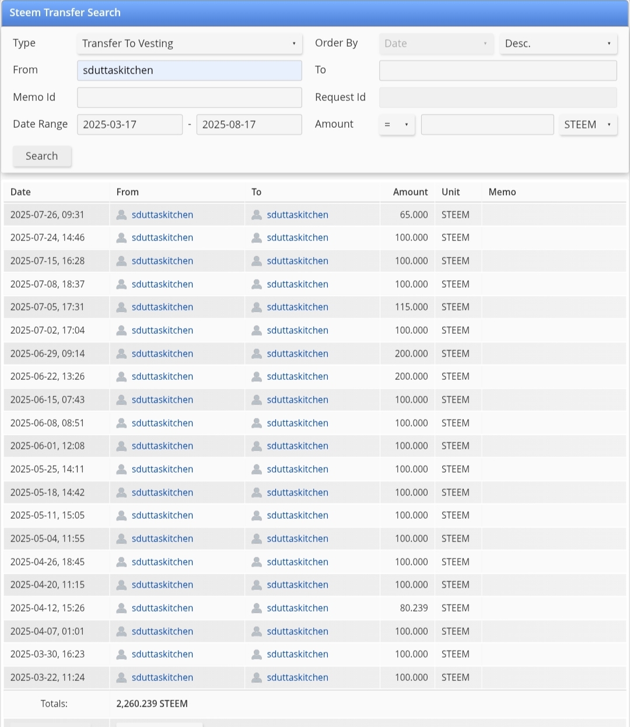Click the From column header in table
The height and width of the screenshot is (727, 630).
127,192
